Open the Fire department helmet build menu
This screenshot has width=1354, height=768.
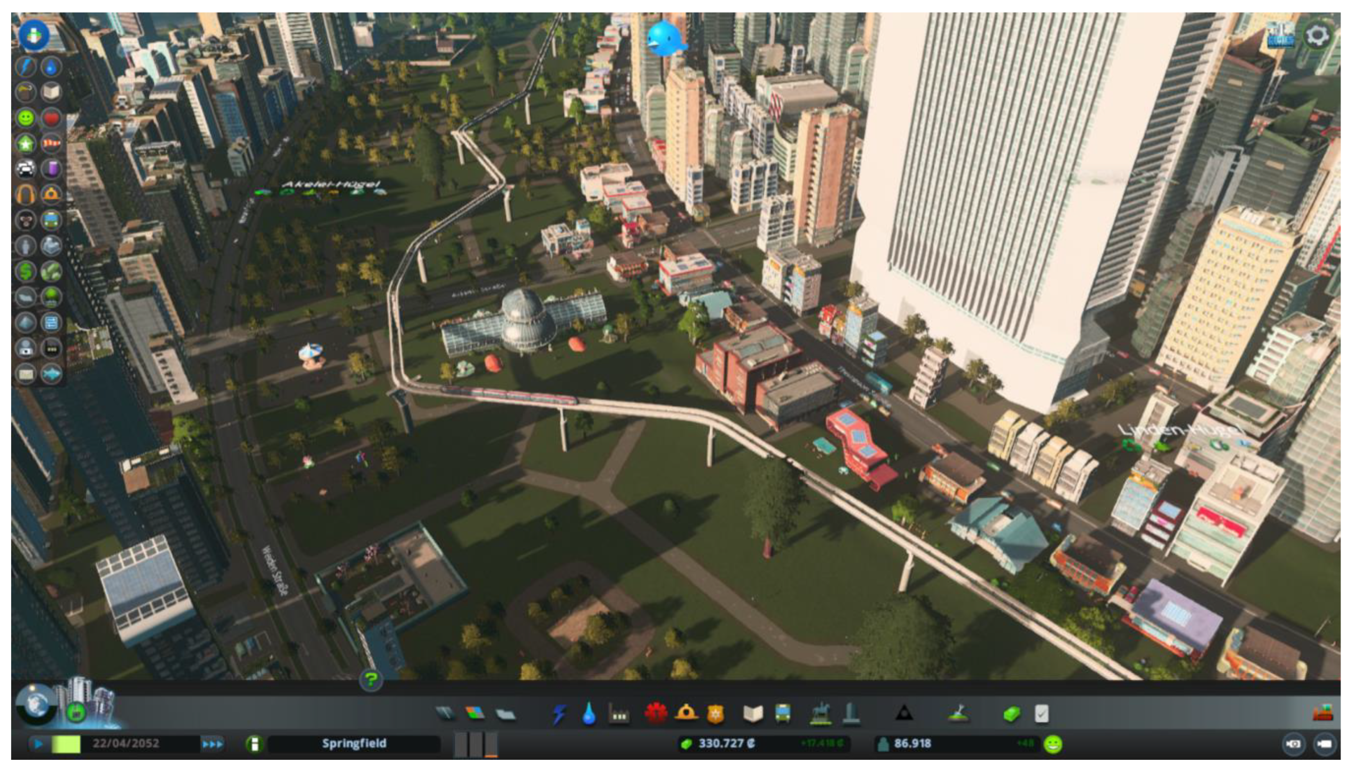click(686, 713)
